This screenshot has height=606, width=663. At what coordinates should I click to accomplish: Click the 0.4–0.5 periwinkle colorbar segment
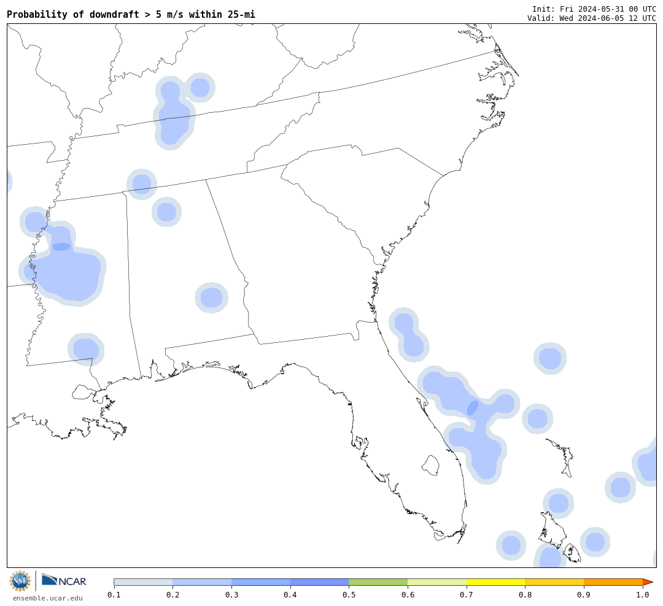click(x=320, y=582)
